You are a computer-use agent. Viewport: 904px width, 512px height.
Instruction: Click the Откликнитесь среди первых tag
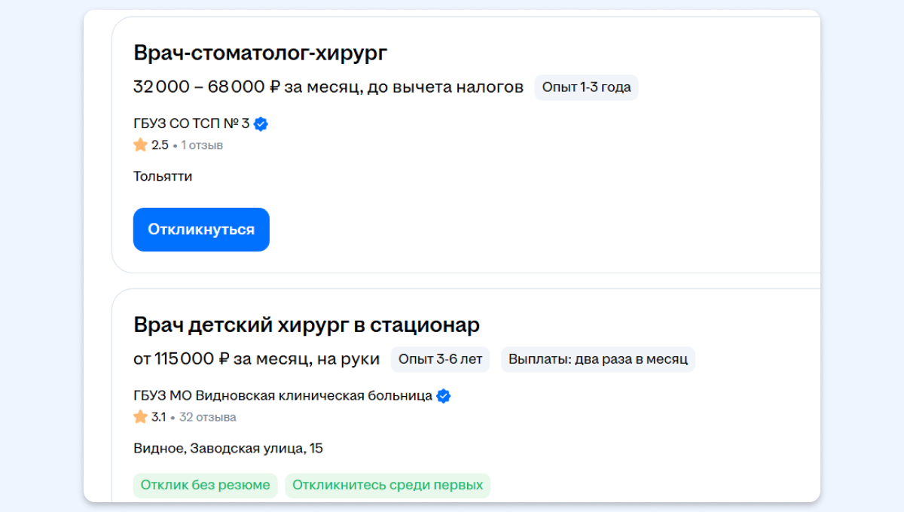[x=387, y=486]
